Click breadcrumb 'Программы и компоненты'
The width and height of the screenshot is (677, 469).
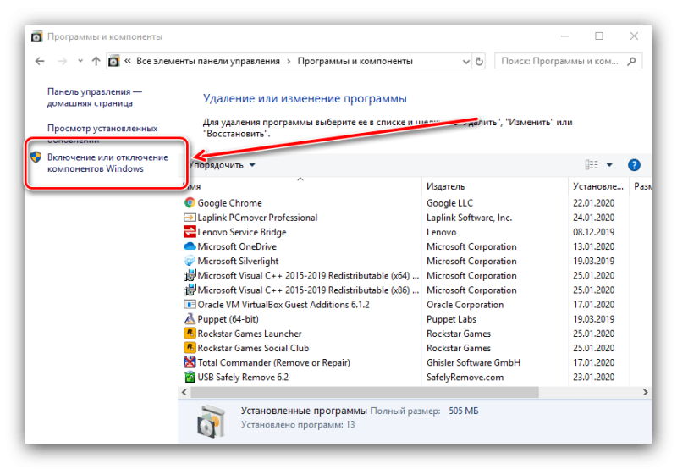355,61
